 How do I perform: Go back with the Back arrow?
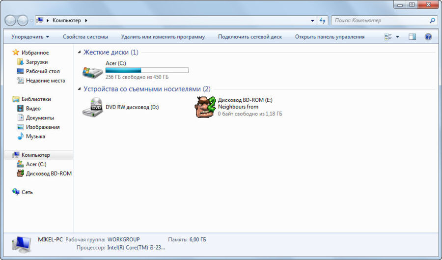(10, 21)
